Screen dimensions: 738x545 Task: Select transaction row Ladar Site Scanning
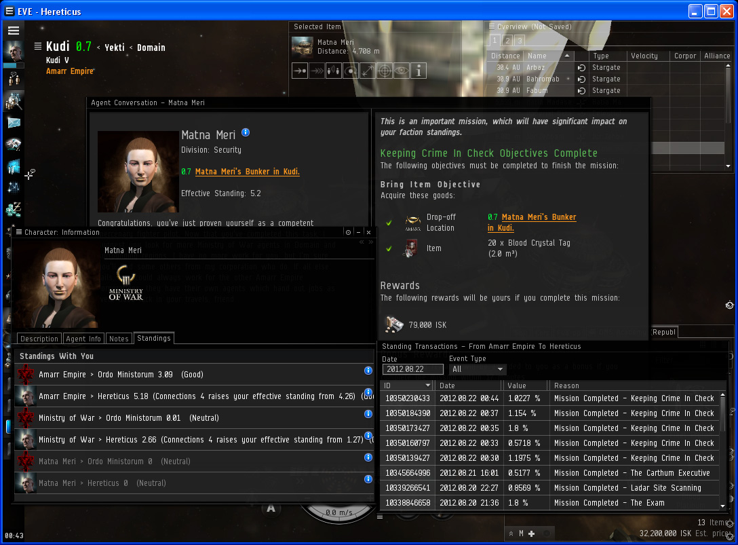(549, 488)
